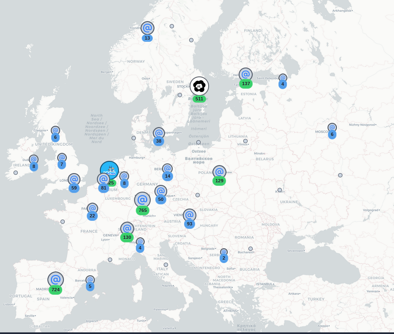Expand the Paris cluster showing 22
The width and height of the screenshot is (394, 334).
click(92, 208)
